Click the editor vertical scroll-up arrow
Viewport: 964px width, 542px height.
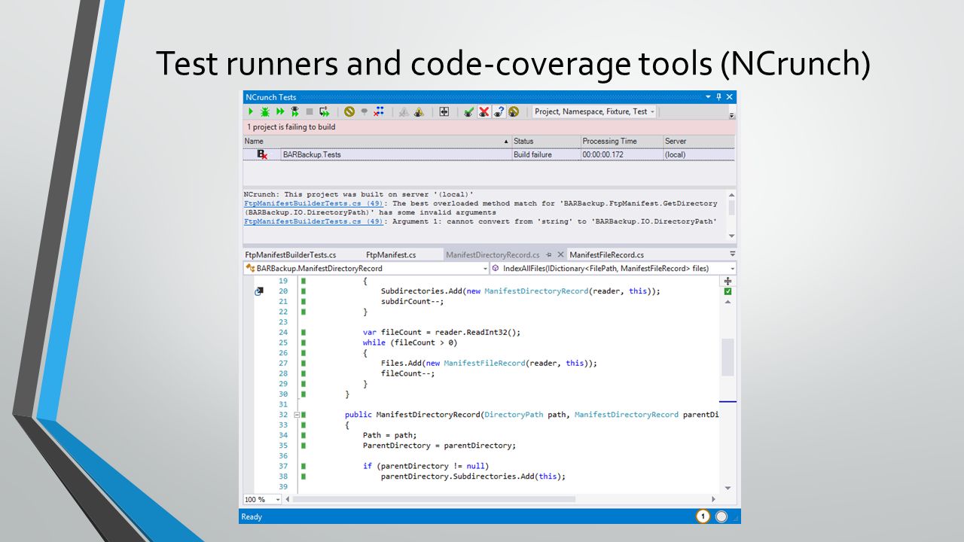pyautogui.click(x=728, y=302)
